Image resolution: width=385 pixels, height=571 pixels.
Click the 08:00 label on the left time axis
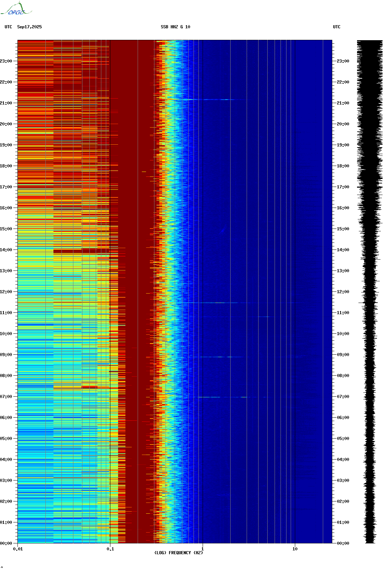pos(6,376)
